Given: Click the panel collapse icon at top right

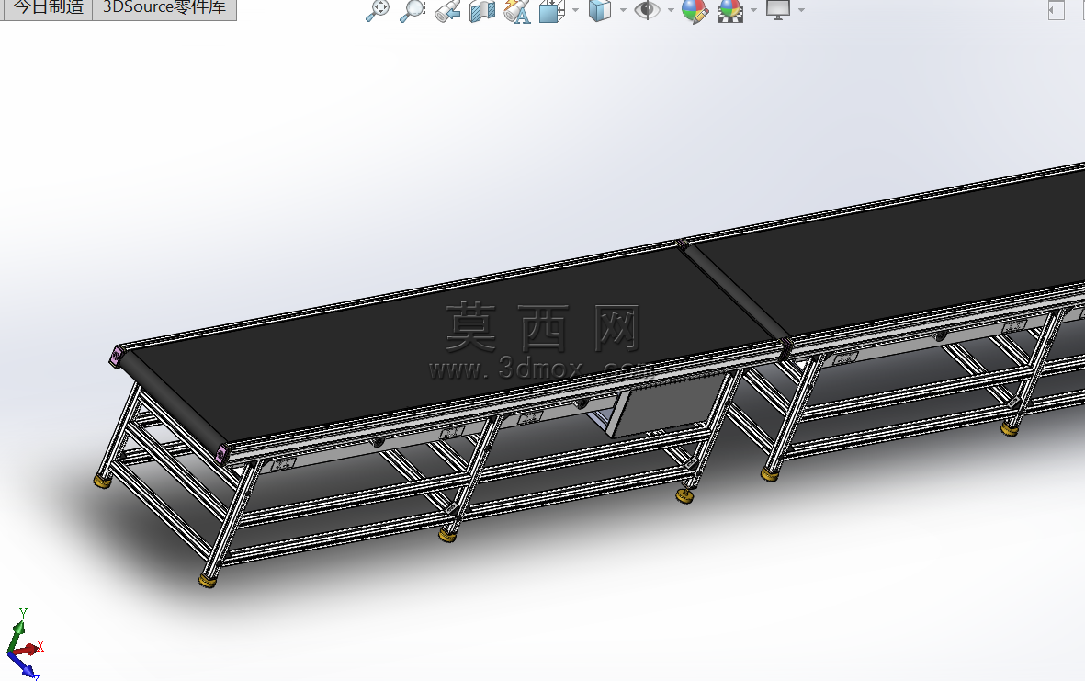Looking at the screenshot, I should pyautogui.click(x=1056, y=10).
